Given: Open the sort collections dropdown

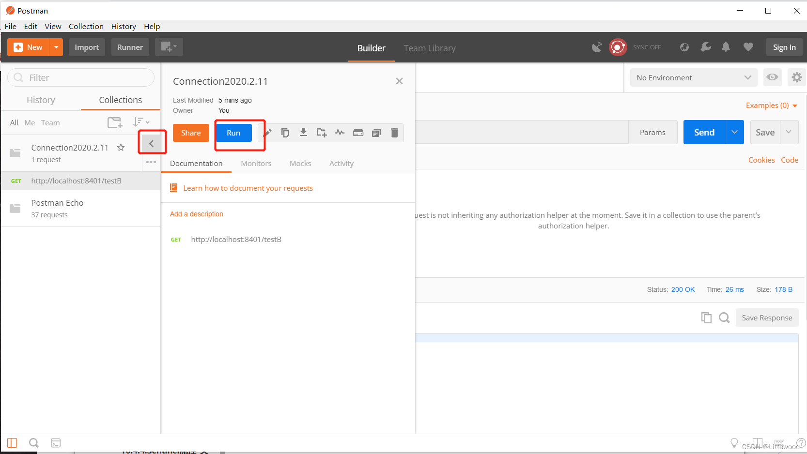Looking at the screenshot, I should [141, 122].
